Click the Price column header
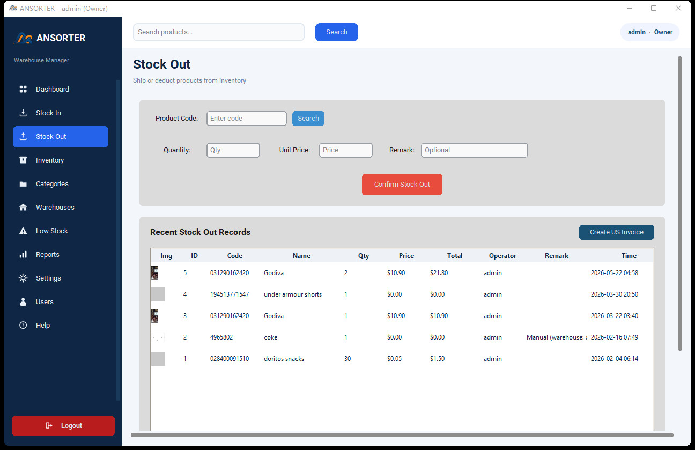 (x=406, y=256)
